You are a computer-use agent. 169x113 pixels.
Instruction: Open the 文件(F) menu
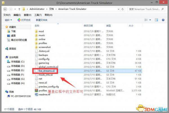pos(7,15)
